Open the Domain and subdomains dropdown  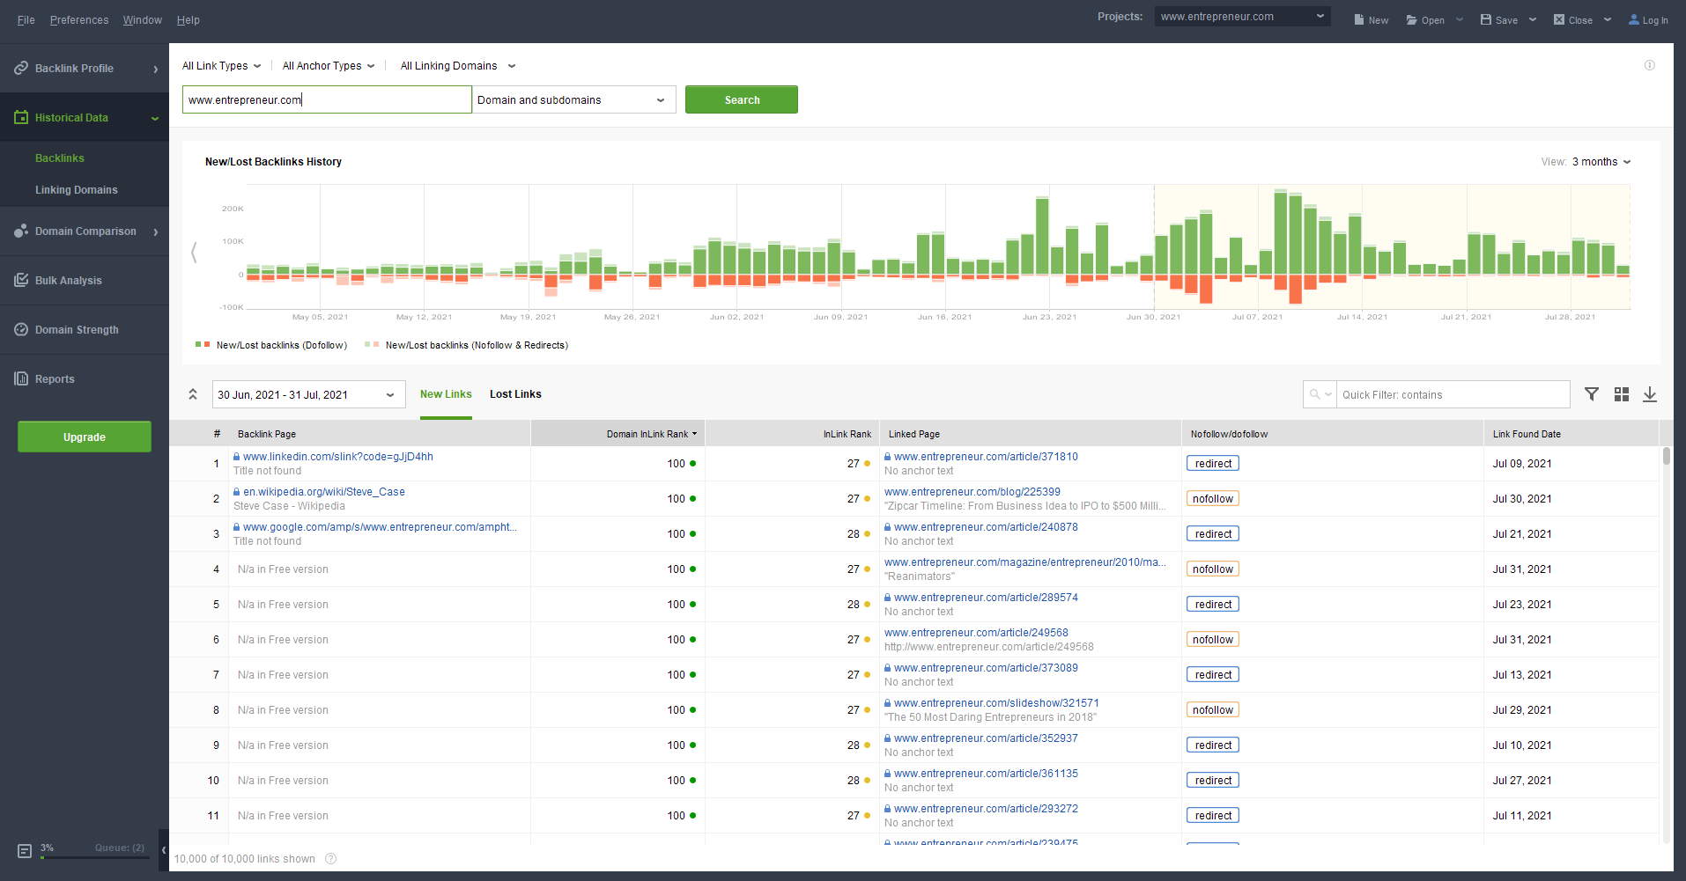pyautogui.click(x=573, y=99)
